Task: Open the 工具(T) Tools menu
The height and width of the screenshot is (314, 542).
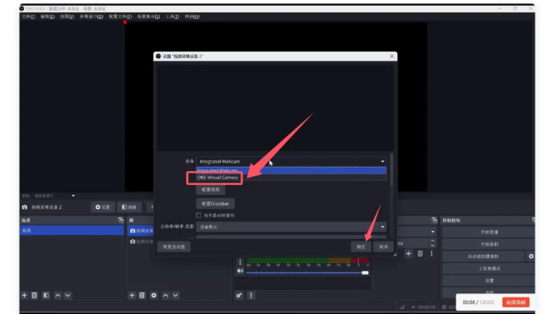Action: click(x=172, y=16)
